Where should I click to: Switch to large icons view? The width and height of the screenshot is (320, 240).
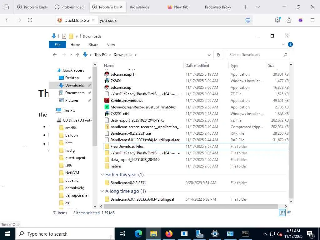289,212
